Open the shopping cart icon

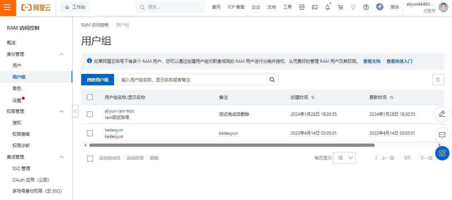click(x=340, y=7)
